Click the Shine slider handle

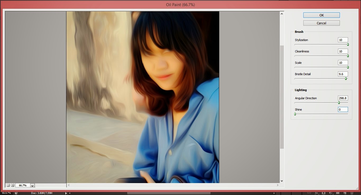[x=295, y=114]
